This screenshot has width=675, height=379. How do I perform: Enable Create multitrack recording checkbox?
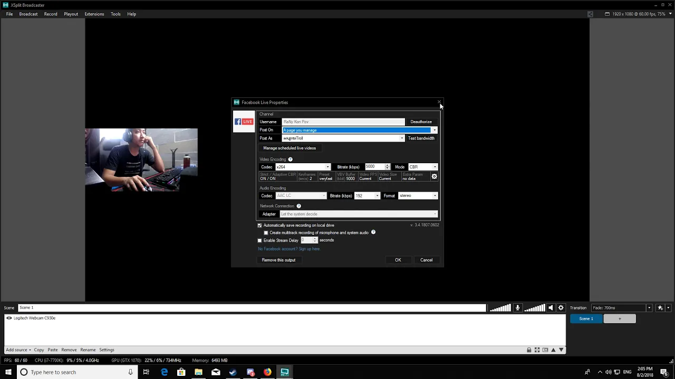[x=266, y=233]
